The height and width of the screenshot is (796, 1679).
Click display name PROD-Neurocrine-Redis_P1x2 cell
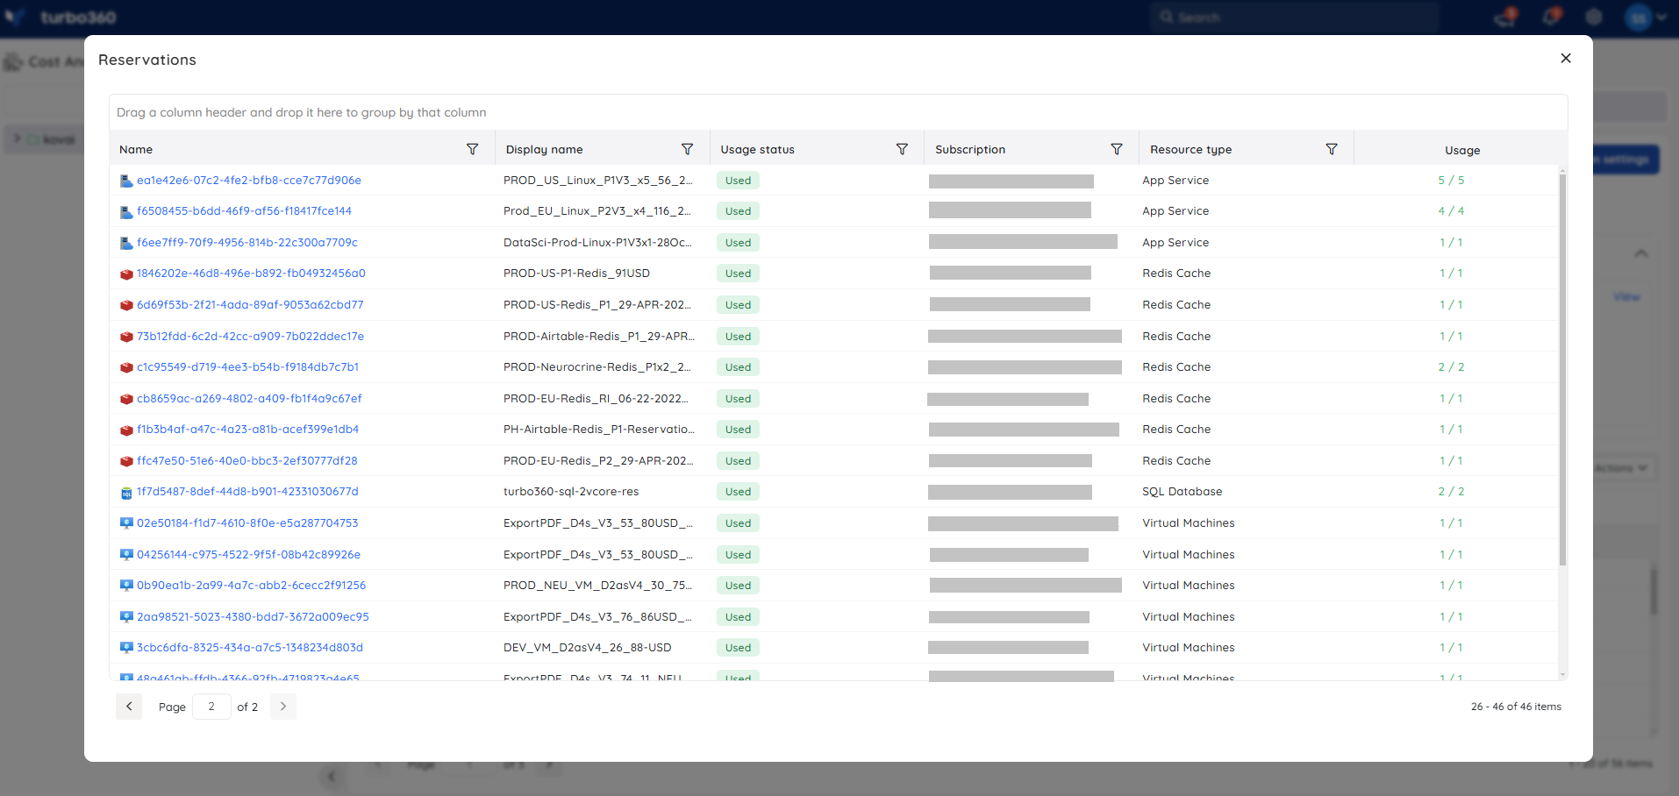[x=597, y=367]
